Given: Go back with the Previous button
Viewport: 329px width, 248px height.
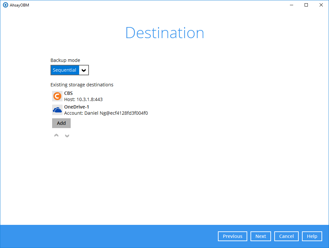Looking at the screenshot, I should pos(233,236).
